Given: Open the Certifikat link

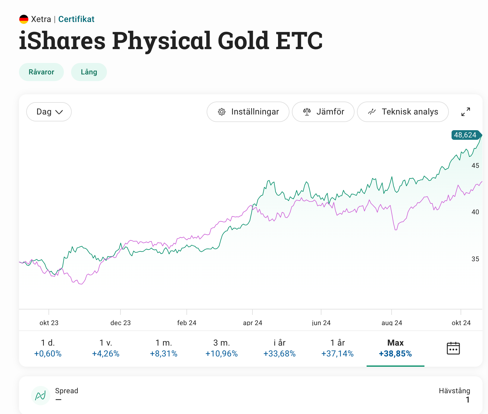Looking at the screenshot, I should coord(76,19).
